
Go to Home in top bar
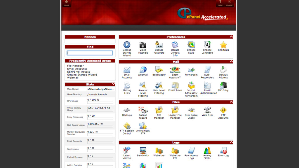[x=66, y=3]
